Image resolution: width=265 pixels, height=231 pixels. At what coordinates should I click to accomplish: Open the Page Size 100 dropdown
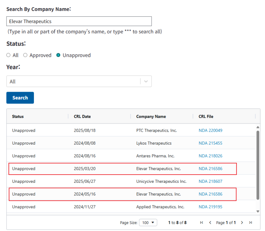[x=148, y=222]
